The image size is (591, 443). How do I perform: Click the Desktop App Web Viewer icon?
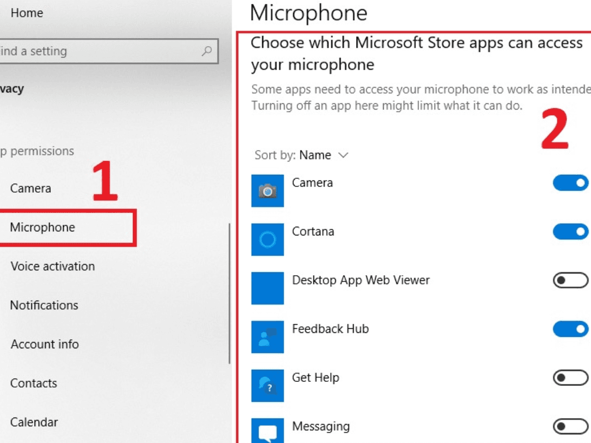click(267, 288)
